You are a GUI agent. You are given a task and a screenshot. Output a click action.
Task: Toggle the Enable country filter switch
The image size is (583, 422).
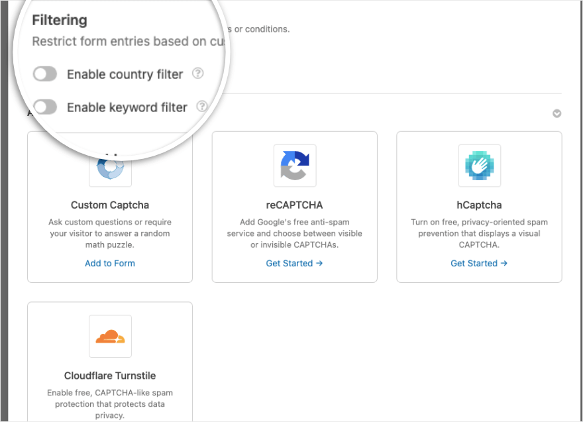(x=45, y=74)
